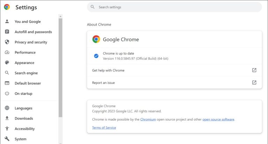268x144 pixels.
Task: Click the Languages globe icon
Action: tap(7, 108)
